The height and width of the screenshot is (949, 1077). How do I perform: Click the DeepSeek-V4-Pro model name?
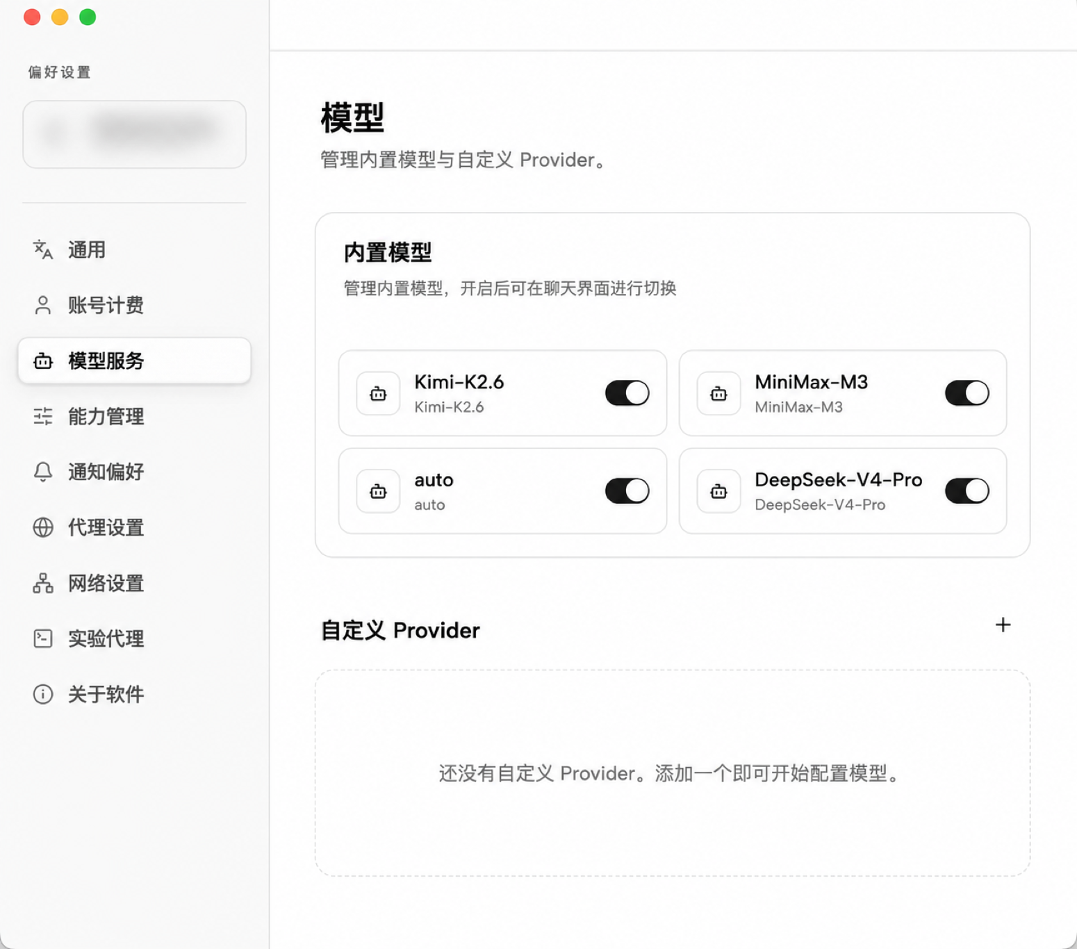(x=838, y=480)
